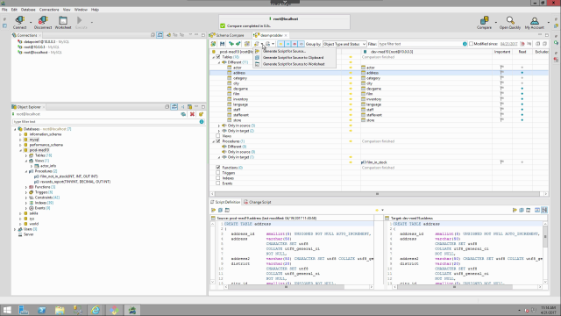Viewport: 561px width, 316px height.
Task: Open the My Account icon
Action: pos(534,21)
